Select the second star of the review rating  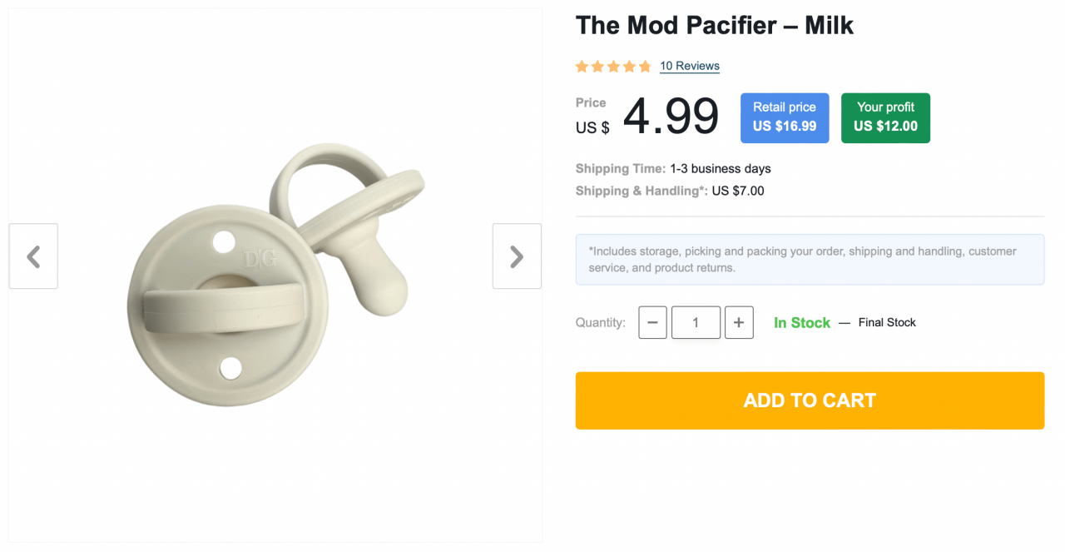click(597, 66)
